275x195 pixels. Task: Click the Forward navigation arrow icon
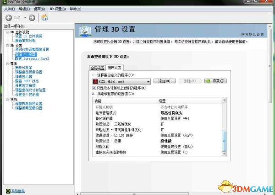32,18
